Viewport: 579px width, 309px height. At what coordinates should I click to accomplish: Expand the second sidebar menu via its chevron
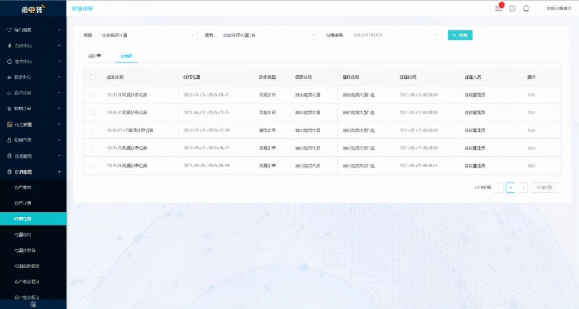(59, 46)
